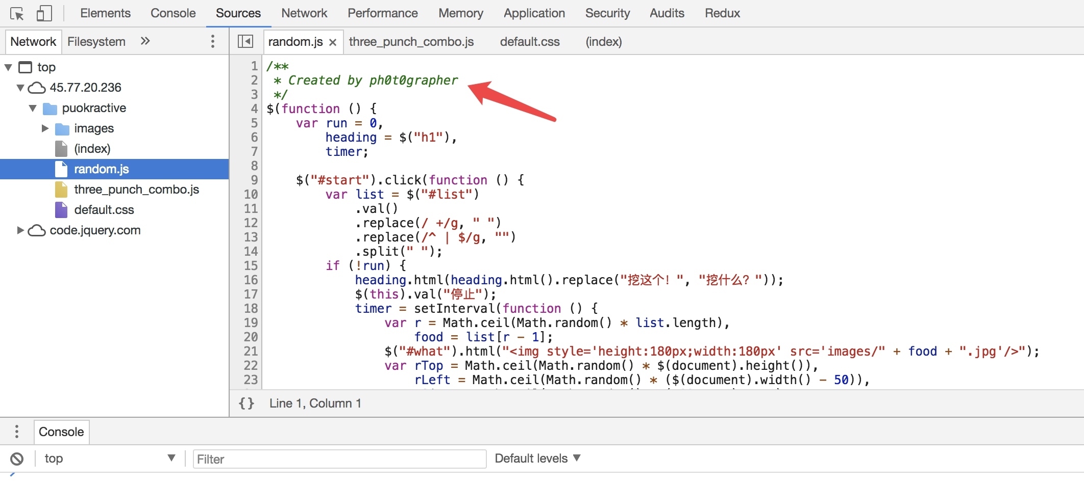
Task: Open the default.css editor tab
Action: tap(530, 42)
